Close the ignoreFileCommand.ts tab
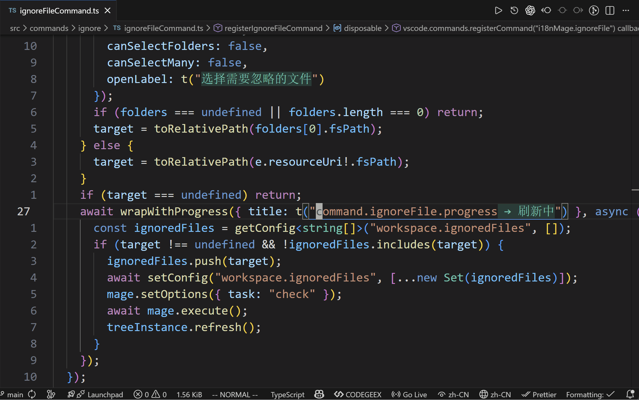Viewport: 639px width, 400px height. tap(108, 11)
